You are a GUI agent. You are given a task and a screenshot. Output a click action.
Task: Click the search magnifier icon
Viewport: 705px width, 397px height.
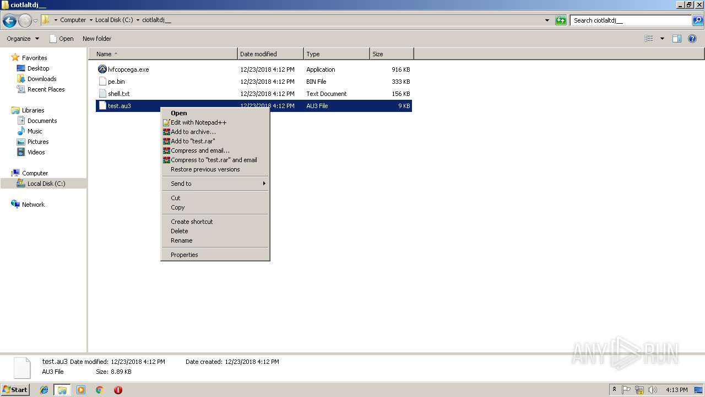[698, 20]
